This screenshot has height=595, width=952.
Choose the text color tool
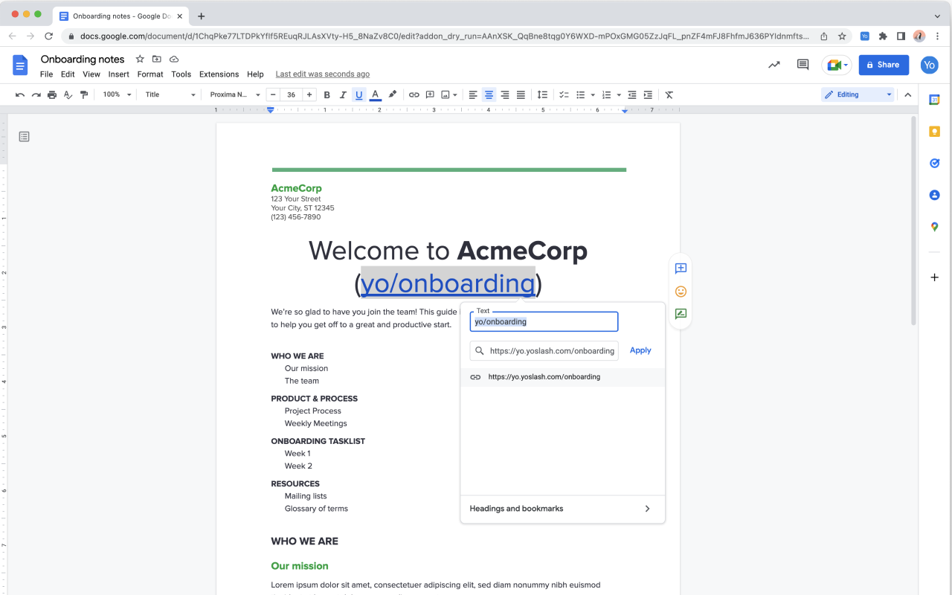(x=376, y=94)
